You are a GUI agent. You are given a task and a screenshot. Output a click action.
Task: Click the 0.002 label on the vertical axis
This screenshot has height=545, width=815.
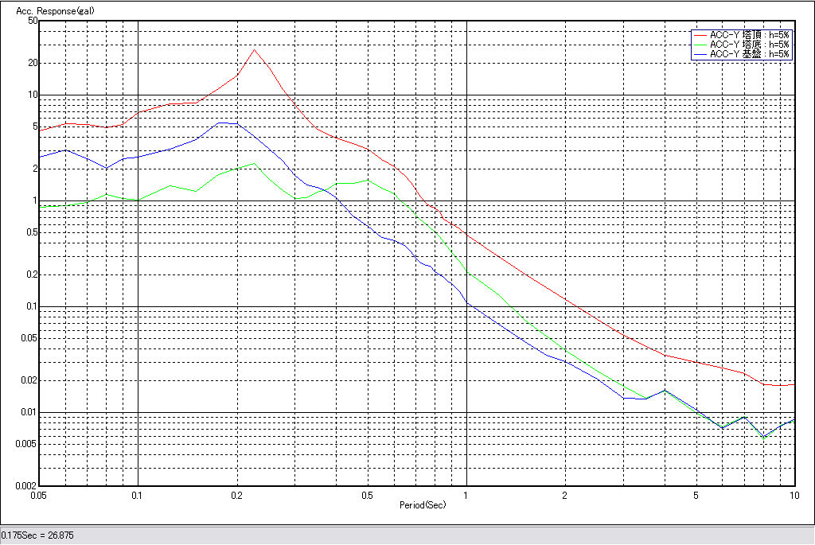point(27,485)
